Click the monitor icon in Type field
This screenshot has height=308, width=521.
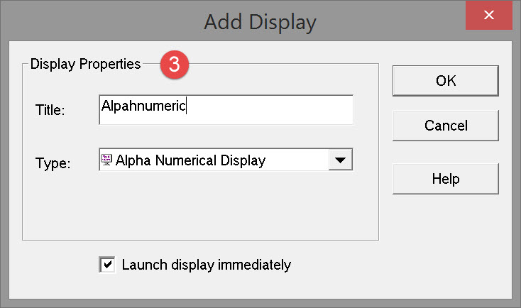[107, 160]
